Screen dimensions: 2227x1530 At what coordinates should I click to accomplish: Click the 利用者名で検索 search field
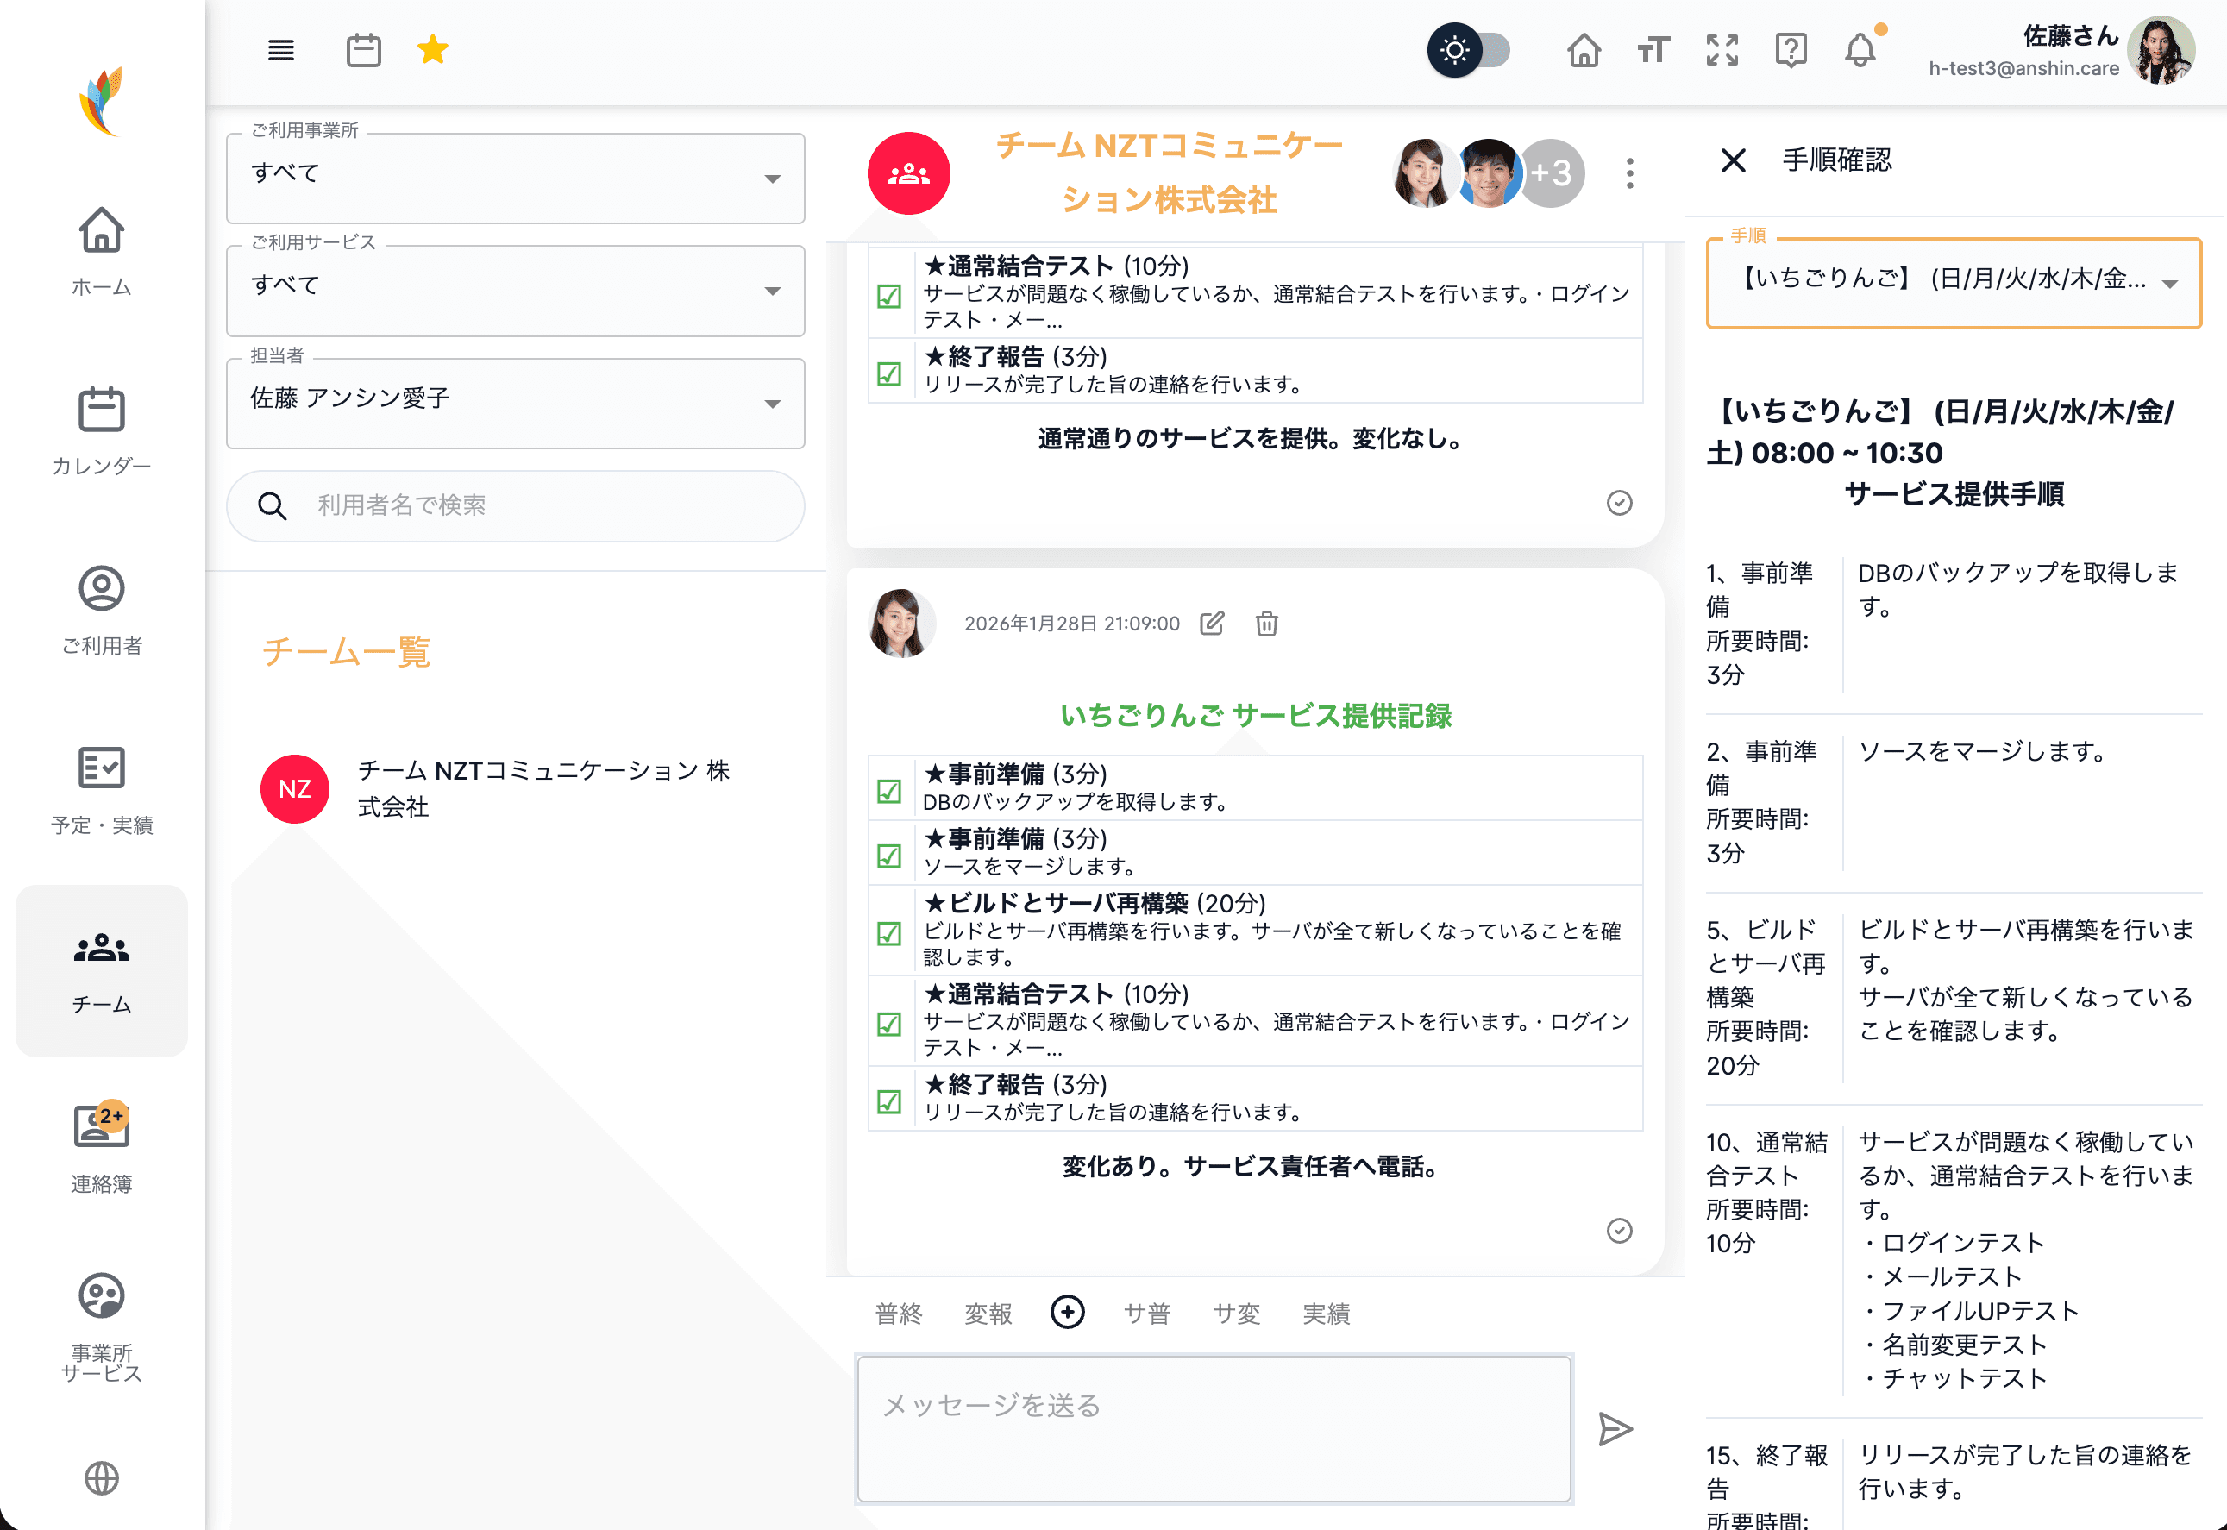pyautogui.click(x=515, y=505)
